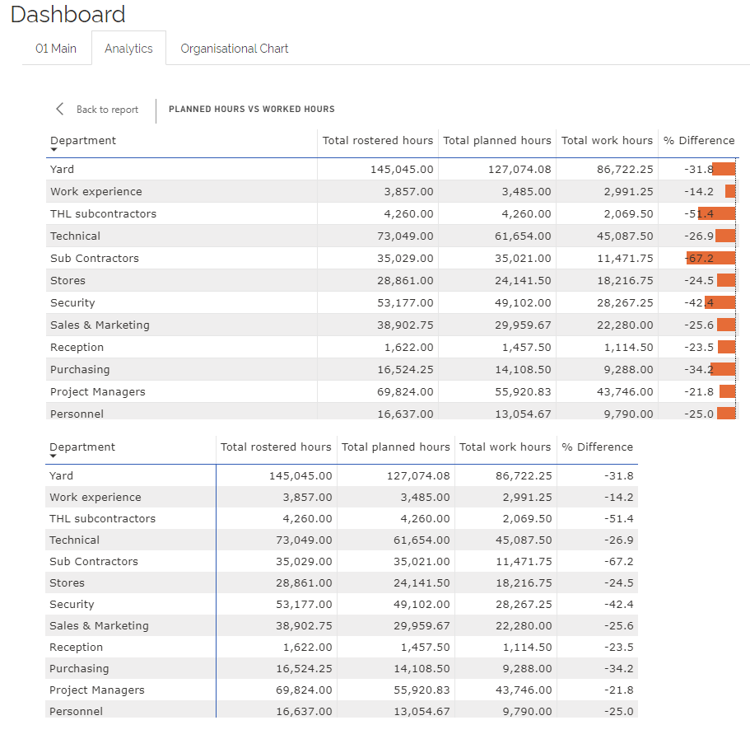Click the back chevron arrow icon
Viewport: 750px width, 739px height.
(x=60, y=109)
